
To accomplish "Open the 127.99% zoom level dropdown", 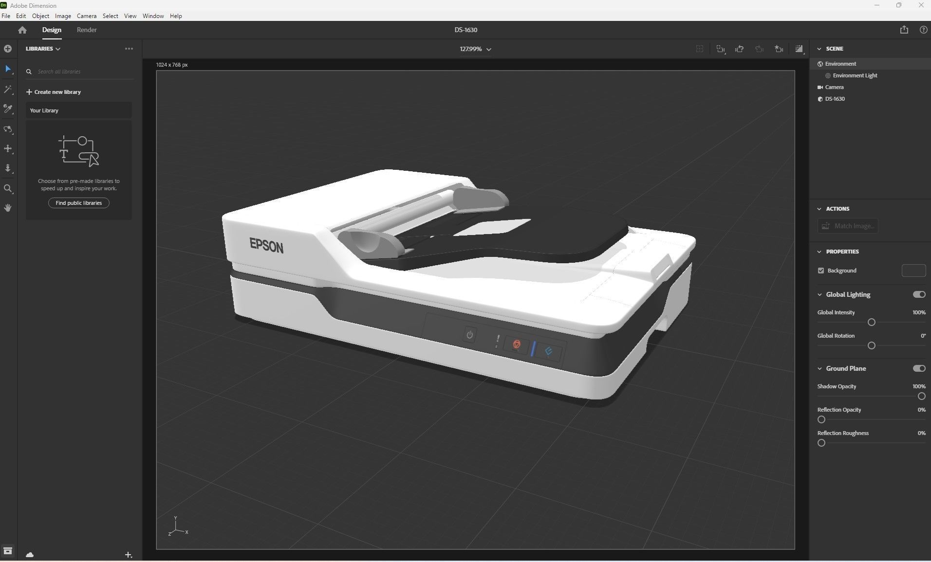I will point(475,49).
